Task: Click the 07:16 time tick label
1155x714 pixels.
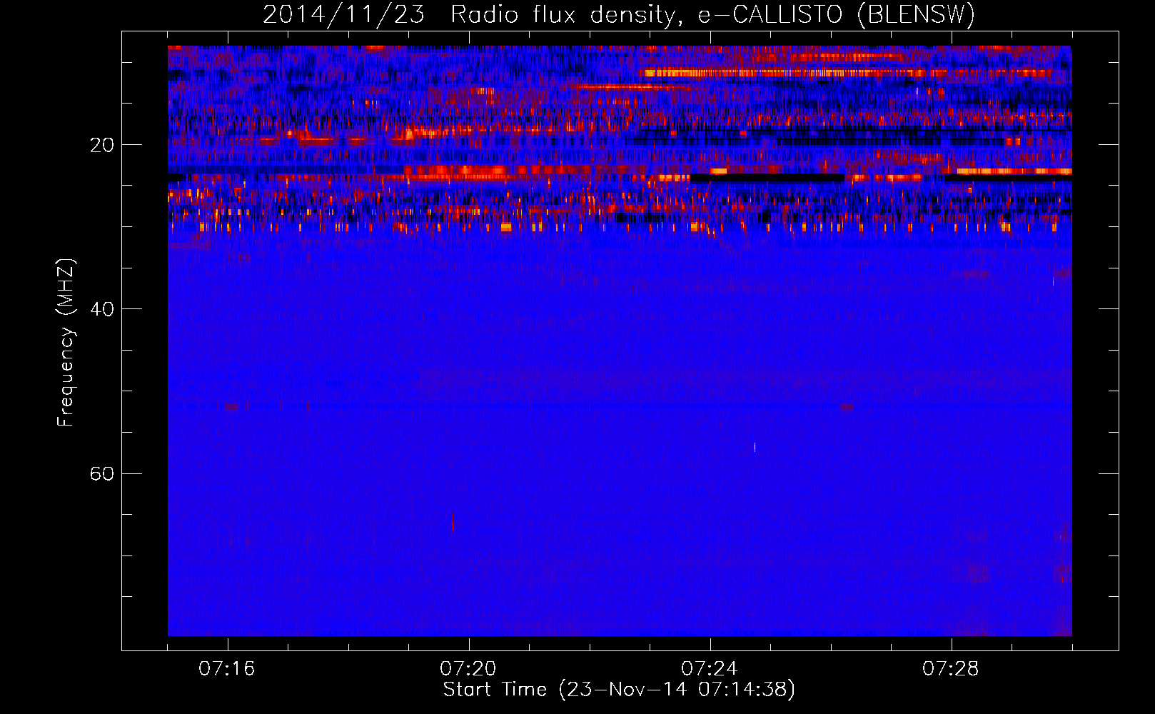Action: tap(227, 669)
